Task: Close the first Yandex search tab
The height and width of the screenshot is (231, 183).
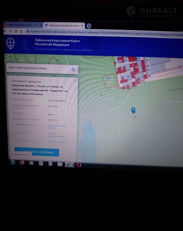Action: pyautogui.click(x=40, y=25)
